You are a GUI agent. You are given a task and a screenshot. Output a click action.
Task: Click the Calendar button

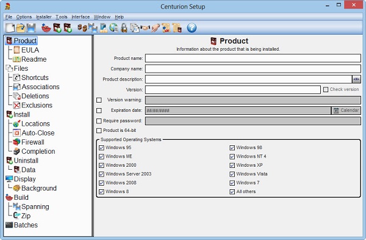coord(346,111)
